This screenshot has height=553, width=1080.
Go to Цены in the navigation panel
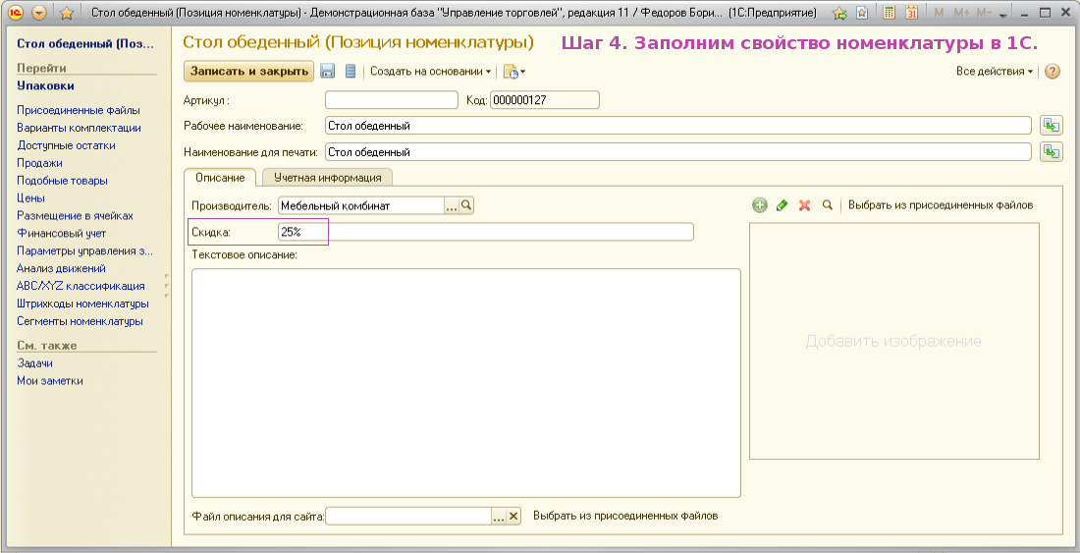point(30,197)
